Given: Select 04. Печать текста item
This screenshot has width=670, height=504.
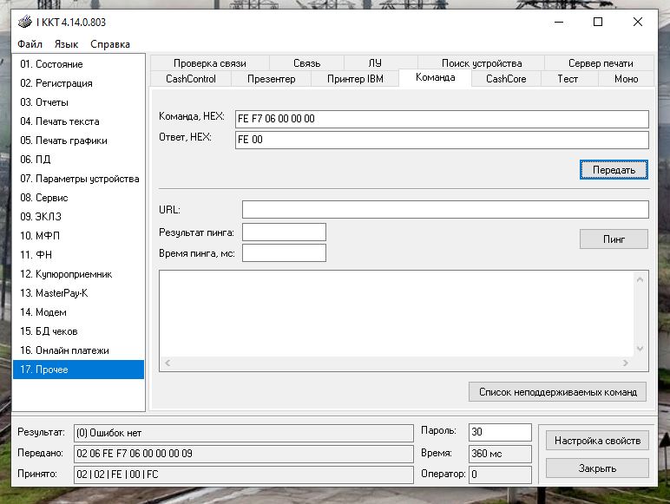Looking at the screenshot, I should click(x=79, y=121).
